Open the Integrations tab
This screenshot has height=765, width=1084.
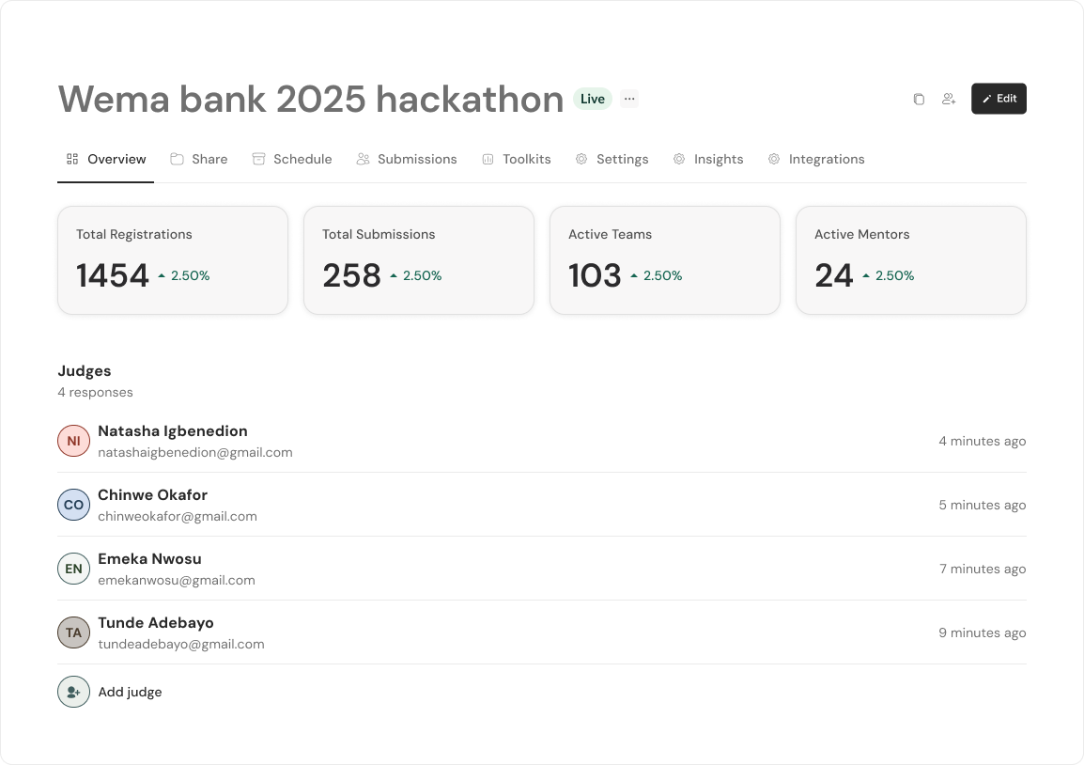(x=816, y=159)
